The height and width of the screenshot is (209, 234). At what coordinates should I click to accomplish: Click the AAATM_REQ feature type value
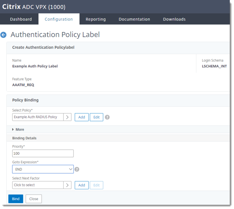pos(23,85)
